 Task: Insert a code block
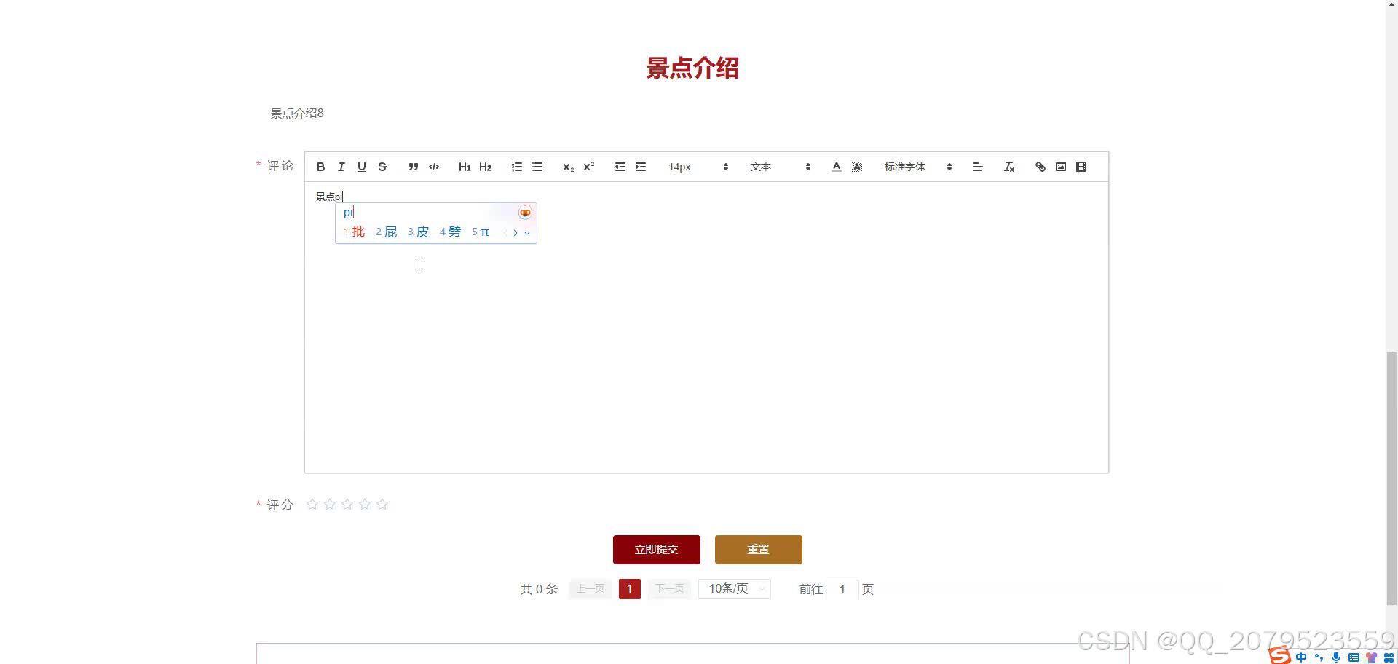(x=433, y=167)
